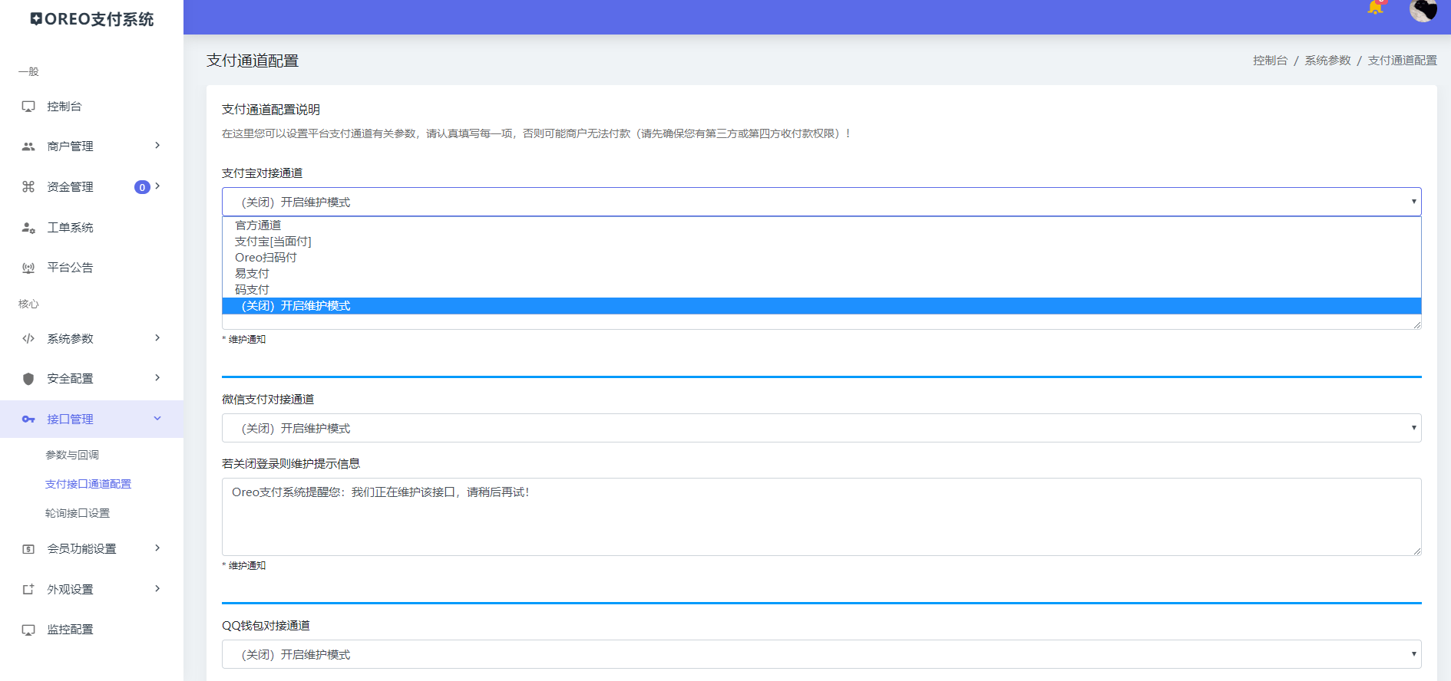Click the 安全配置 shield icon
This screenshot has height=681, width=1451.
[28, 379]
